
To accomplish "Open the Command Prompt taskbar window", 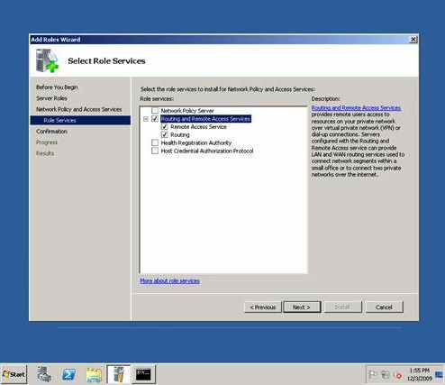I will (143, 374).
